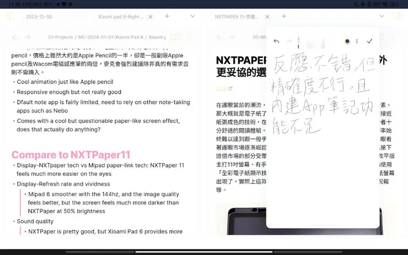Screen dimensions: 408x255
Task: Open MC-2024-01-01-Xiaomi Pad 6 breadcrumb
Action: [111, 37]
